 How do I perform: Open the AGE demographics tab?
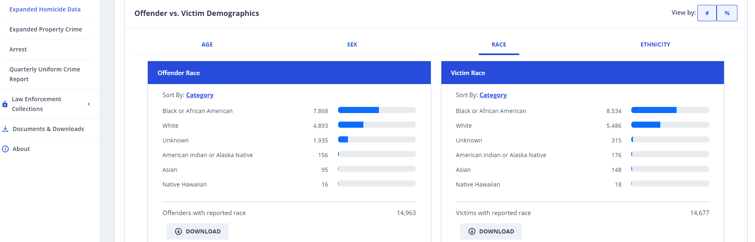tap(207, 44)
